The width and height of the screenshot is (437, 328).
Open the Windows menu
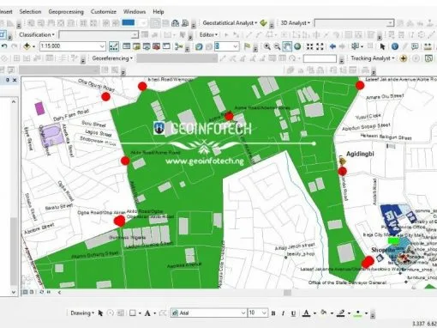pyautogui.click(x=135, y=12)
